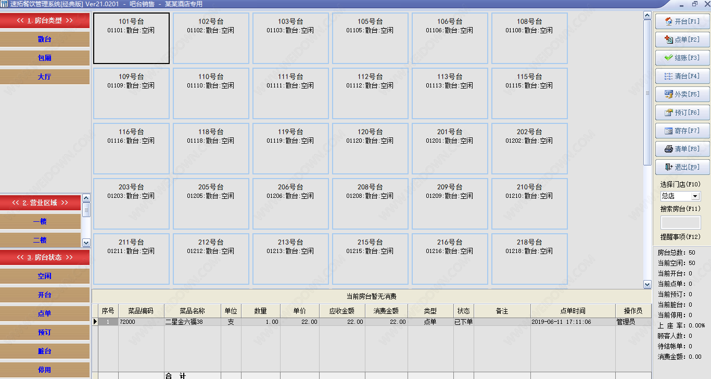Collapse the 1. 房台类型 section header
Screen dimensions: 711x379
45,21
